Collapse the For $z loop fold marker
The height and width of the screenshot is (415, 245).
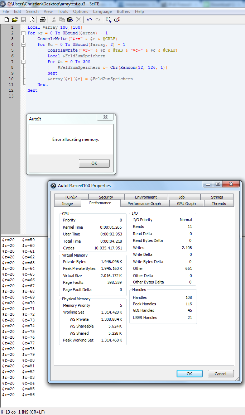(24, 62)
